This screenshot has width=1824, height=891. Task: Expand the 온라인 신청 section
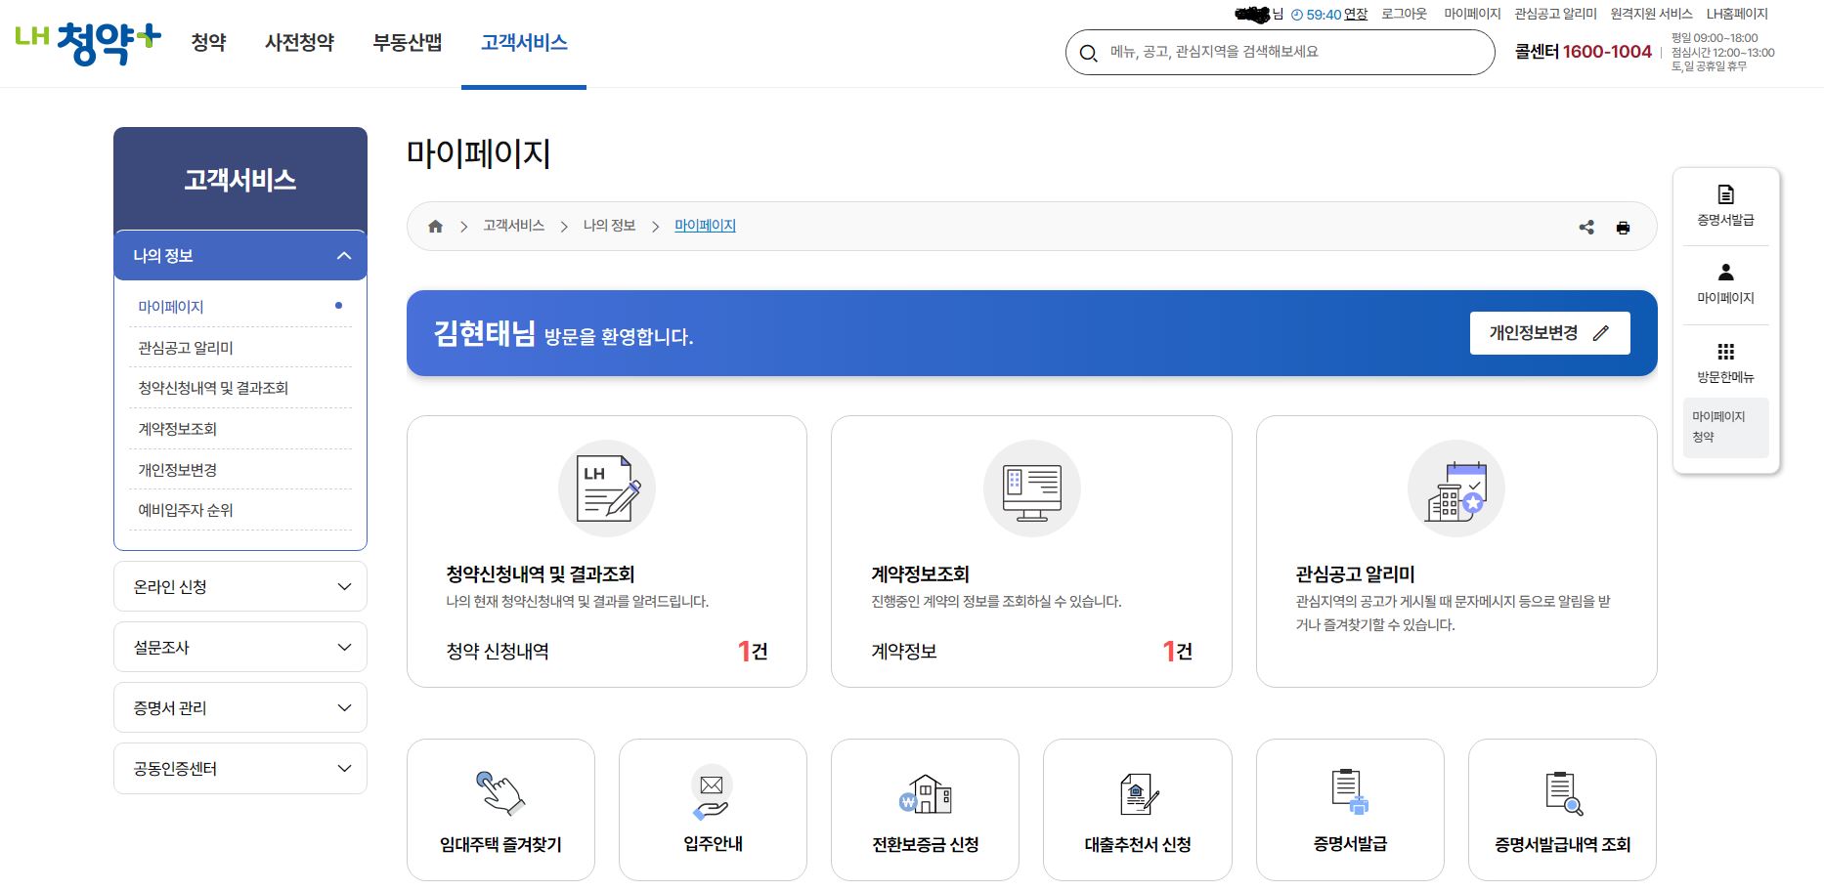pos(239,586)
